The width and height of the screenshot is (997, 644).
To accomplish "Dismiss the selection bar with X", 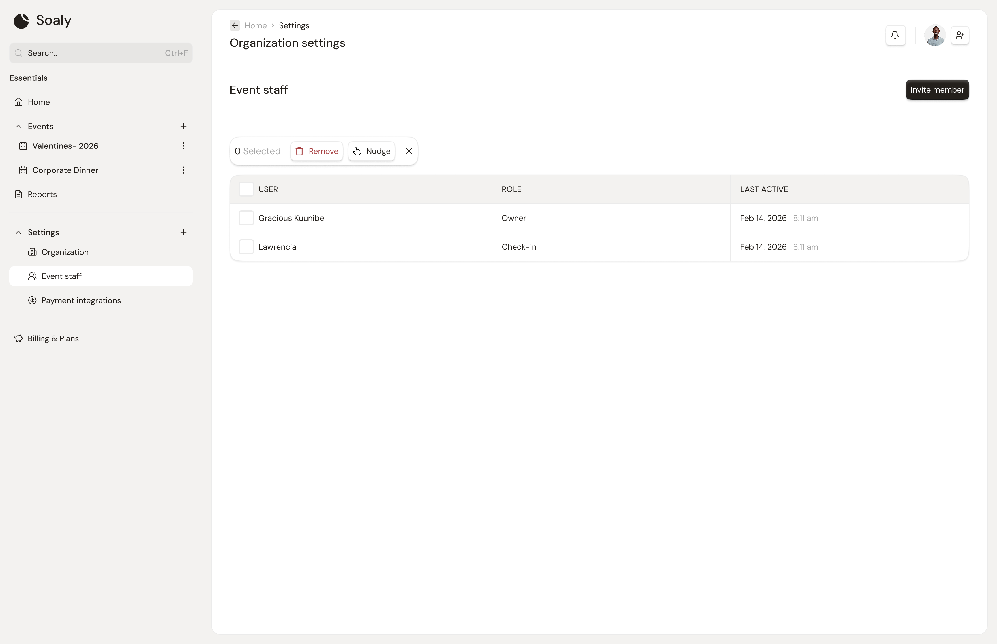I will pos(409,151).
